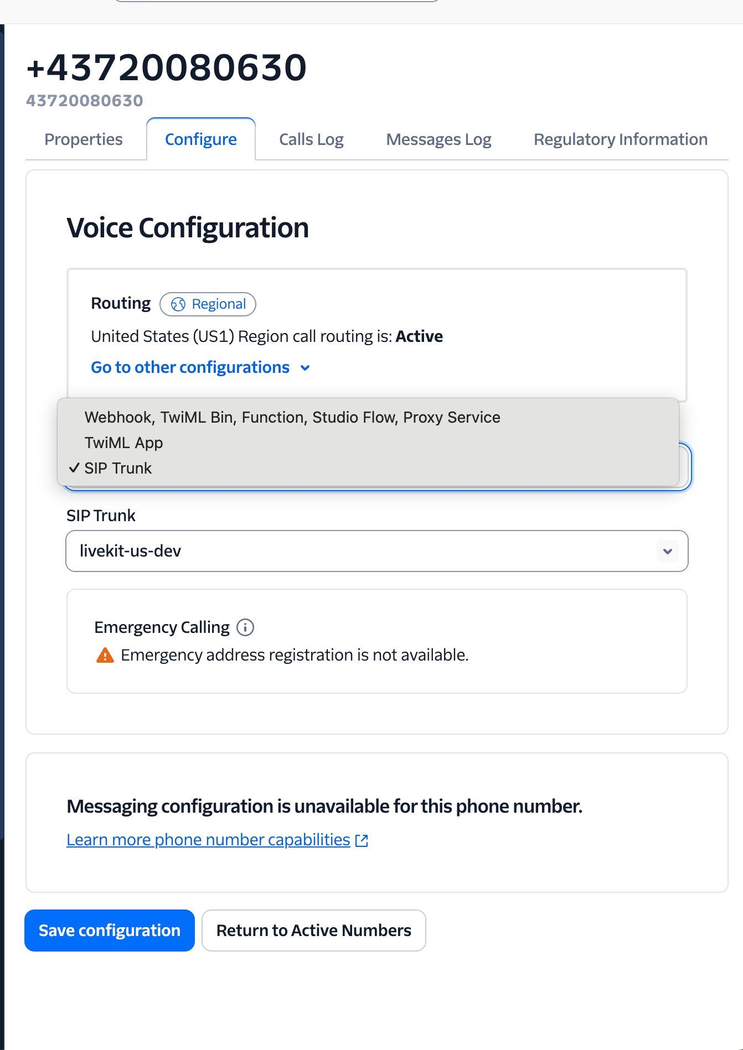Select TwiML App from the options list
743x1050 pixels.
pos(123,442)
